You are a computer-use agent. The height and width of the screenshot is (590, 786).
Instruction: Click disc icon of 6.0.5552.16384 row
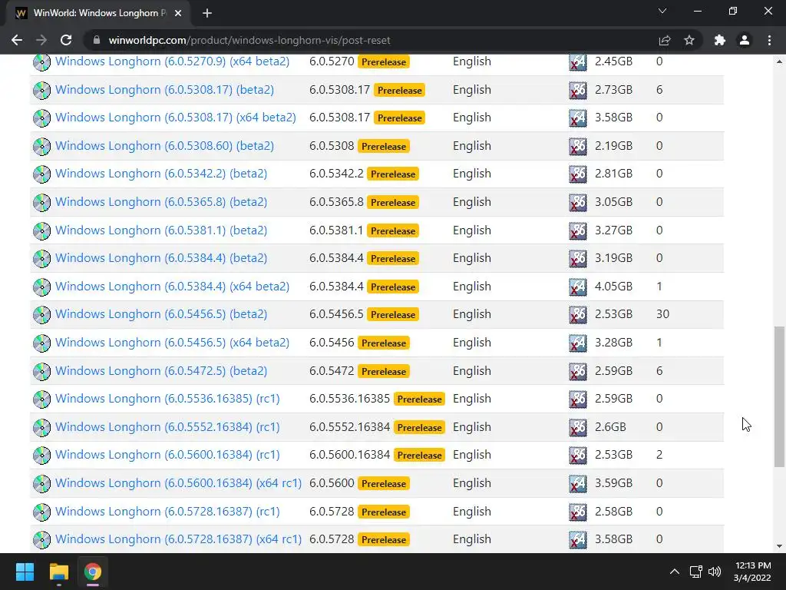(41, 427)
